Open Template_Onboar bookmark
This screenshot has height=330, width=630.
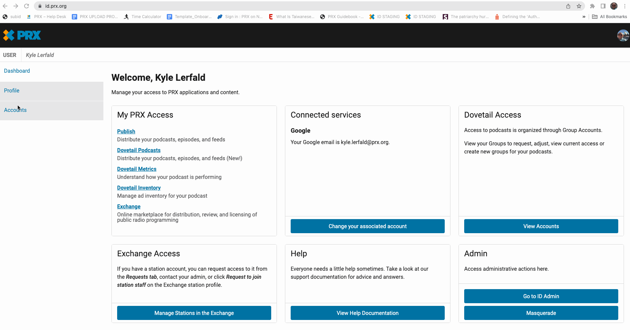click(189, 17)
